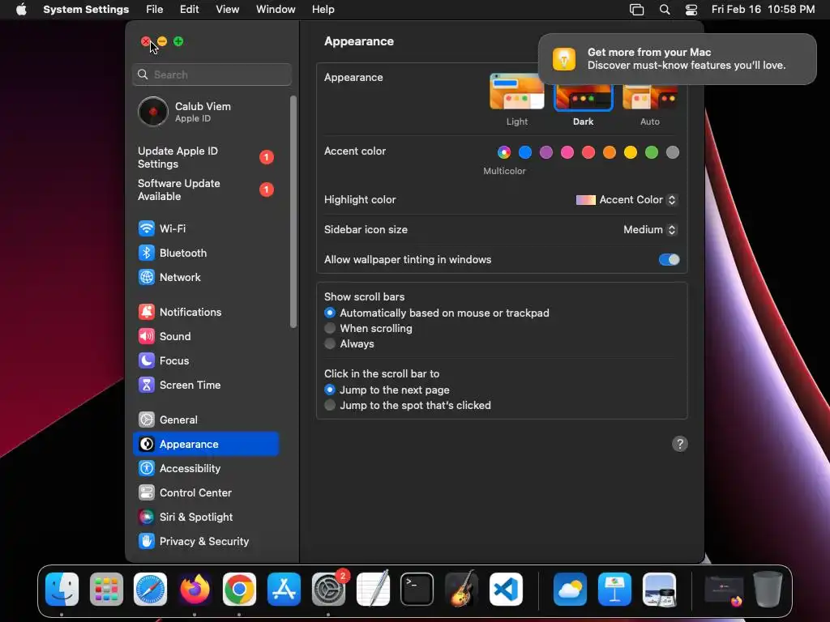
Task: Select the Auto appearance thumbnail
Action: [650, 97]
